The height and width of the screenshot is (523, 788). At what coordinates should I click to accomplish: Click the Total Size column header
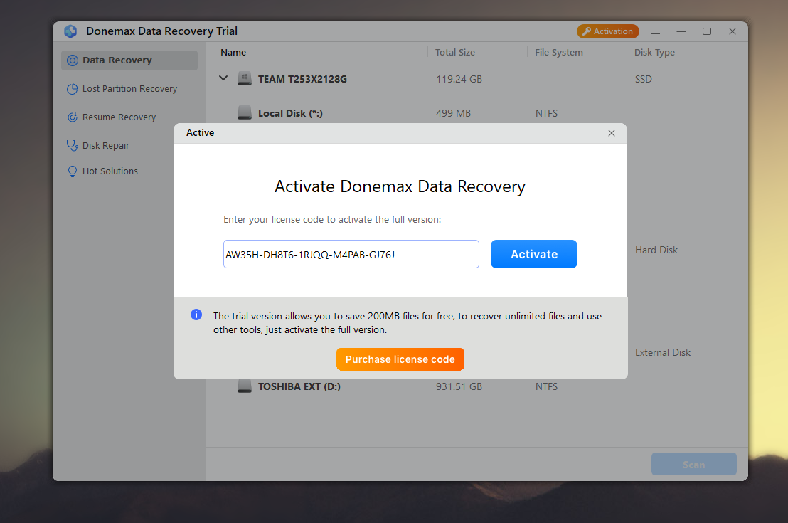pos(455,53)
